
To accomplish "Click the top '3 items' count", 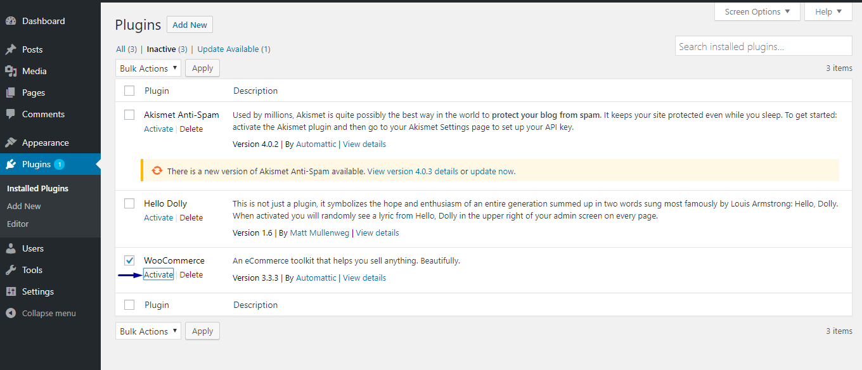I will pyautogui.click(x=839, y=68).
